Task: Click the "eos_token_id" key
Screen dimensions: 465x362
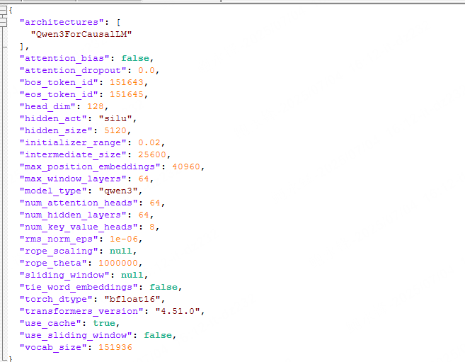Action: 59,95
